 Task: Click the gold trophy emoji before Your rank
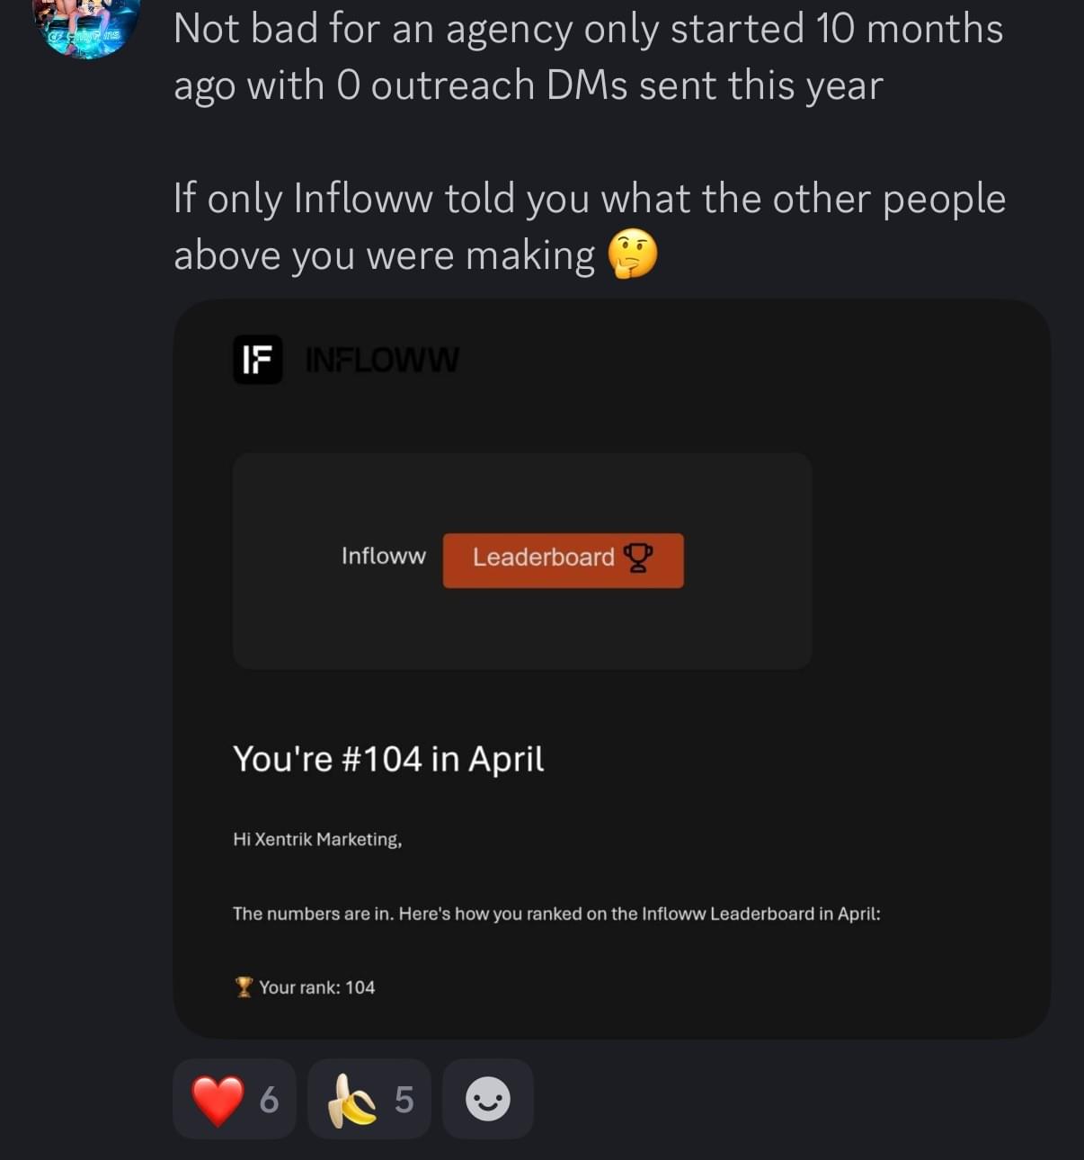pos(244,987)
